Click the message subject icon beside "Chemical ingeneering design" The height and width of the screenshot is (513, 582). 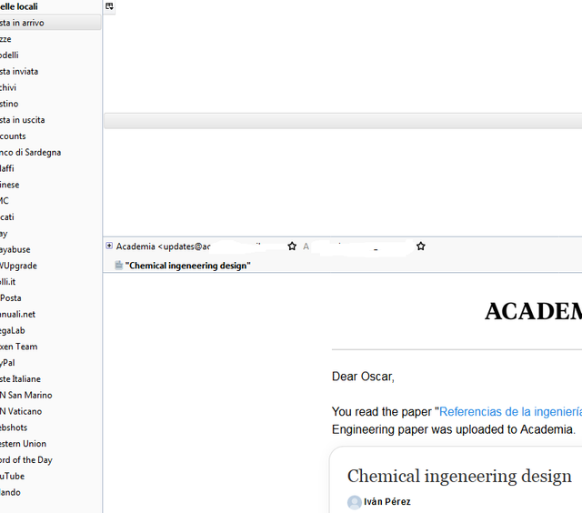119,265
